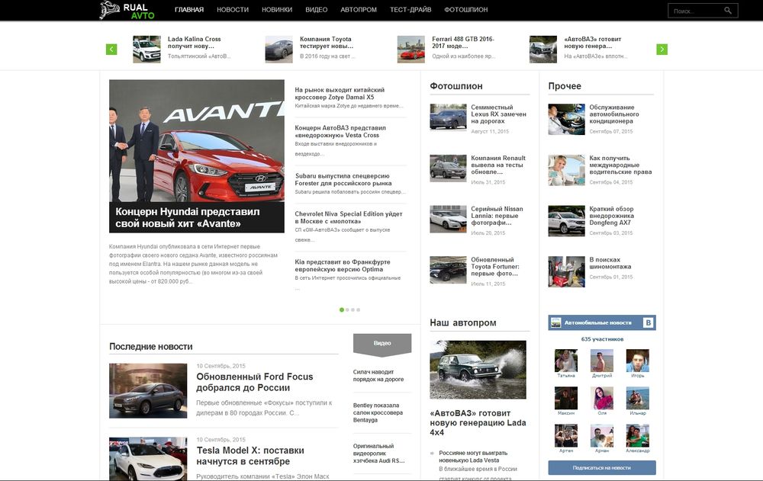Open Ferrari 488 GTB carousel thumbnail
This screenshot has width=763, height=481.
[411, 49]
